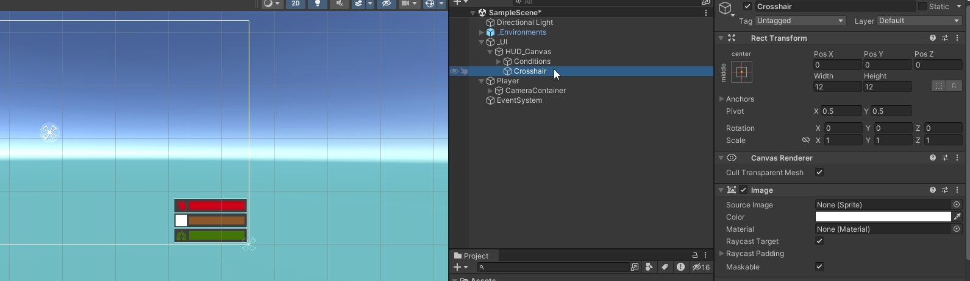Toggle Rect Transform blueprint mode button
Screen dimensions: 970x281
pyautogui.click(x=939, y=86)
